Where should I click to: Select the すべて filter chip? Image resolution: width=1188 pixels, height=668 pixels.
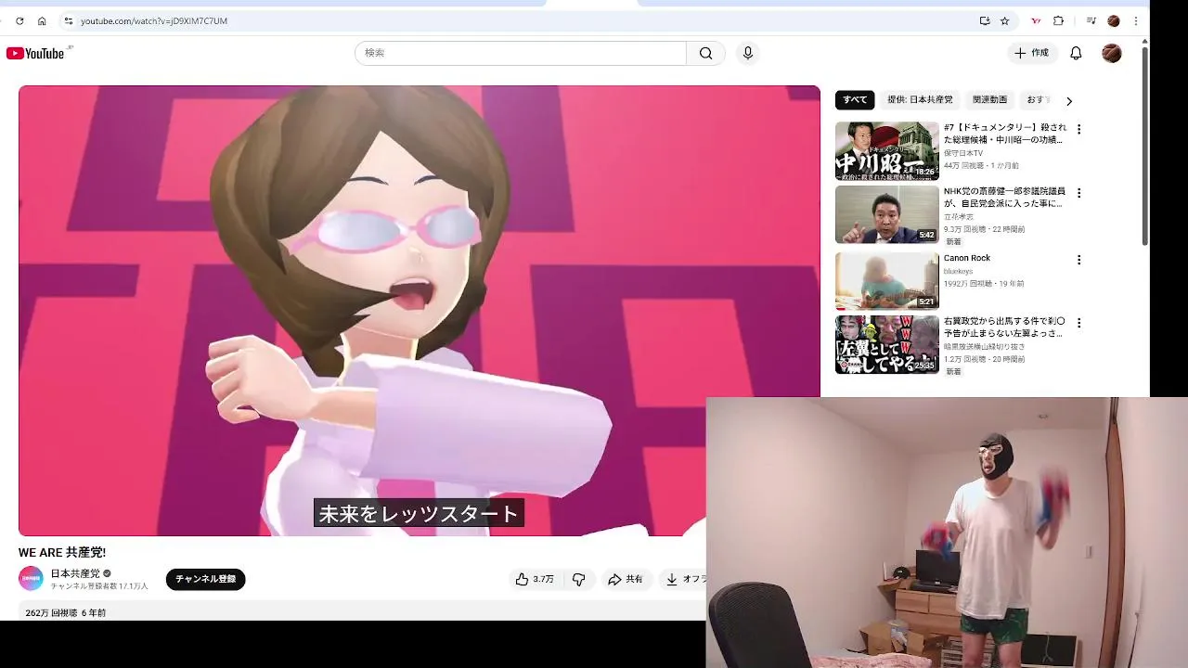(855, 99)
